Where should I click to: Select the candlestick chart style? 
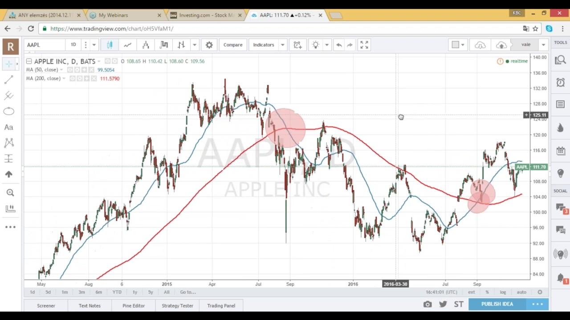(110, 45)
